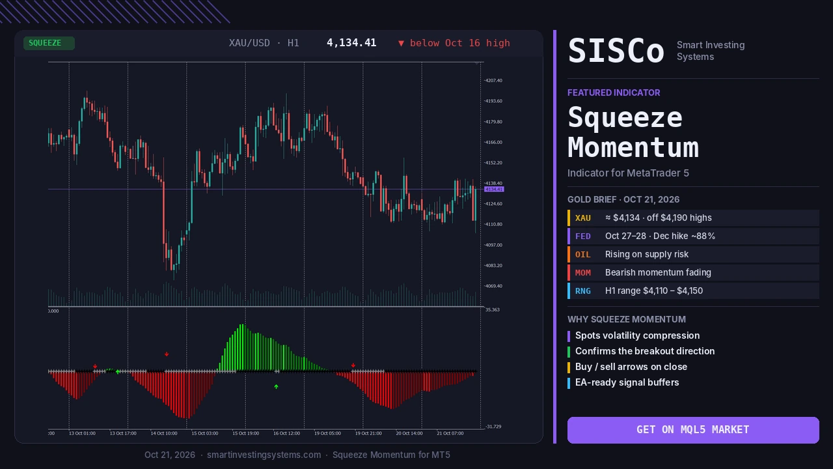The height and width of the screenshot is (469, 833).
Task: Click the green buy arrow near 13 Oct 17:00
Action: click(x=118, y=372)
